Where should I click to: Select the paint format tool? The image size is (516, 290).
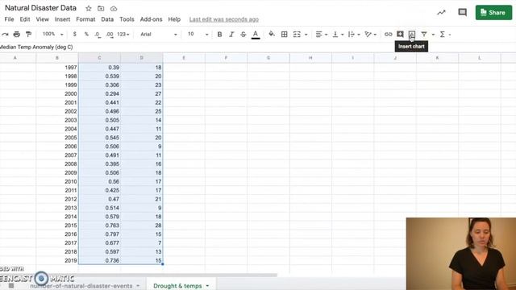pos(29,34)
